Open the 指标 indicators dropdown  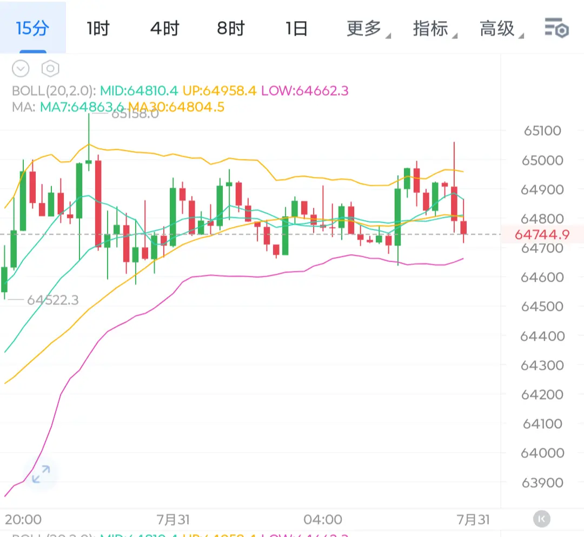tap(434, 29)
